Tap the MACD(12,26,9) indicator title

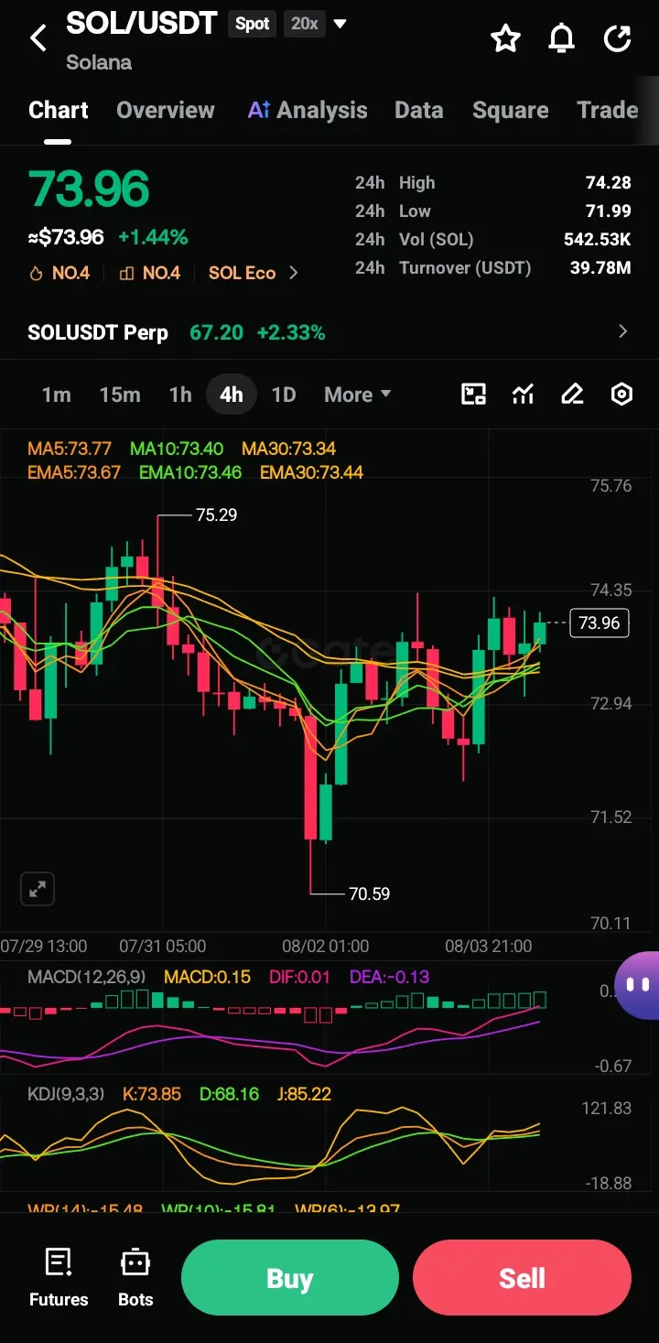click(88, 977)
